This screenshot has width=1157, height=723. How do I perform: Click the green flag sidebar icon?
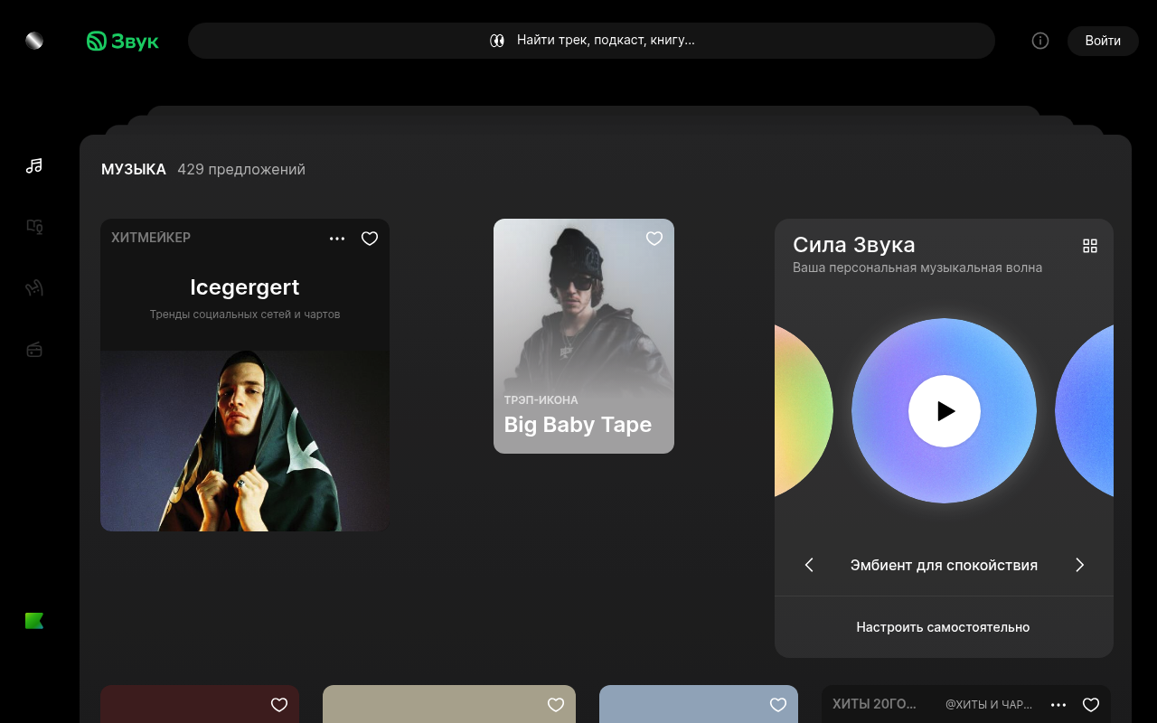[x=34, y=621]
